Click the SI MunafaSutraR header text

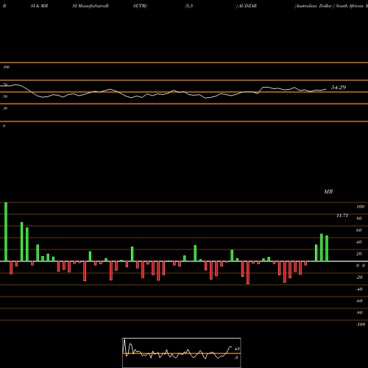point(91,6)
